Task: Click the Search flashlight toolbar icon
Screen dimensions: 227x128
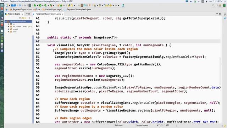Action: coord(72,6)
